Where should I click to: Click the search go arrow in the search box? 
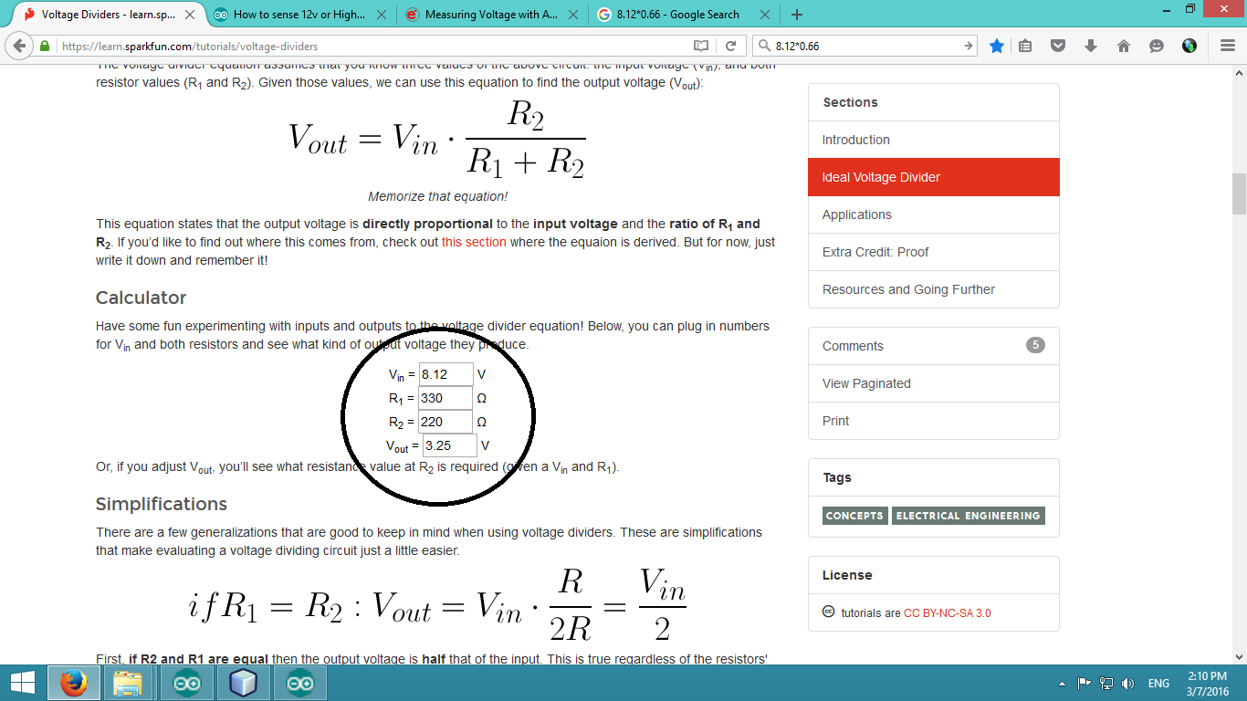969,46
